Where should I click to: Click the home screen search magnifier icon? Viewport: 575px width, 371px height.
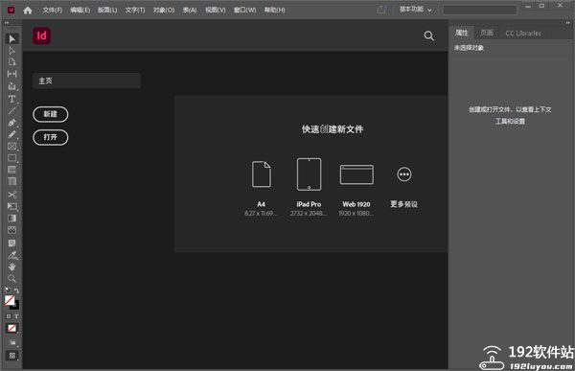[x=428, y=36]
